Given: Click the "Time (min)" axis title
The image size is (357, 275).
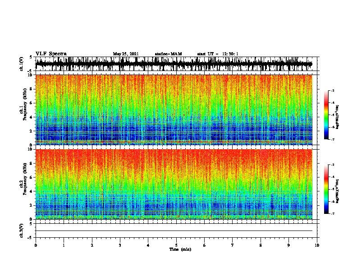Looking at the screenshot, I should point(180,249).
